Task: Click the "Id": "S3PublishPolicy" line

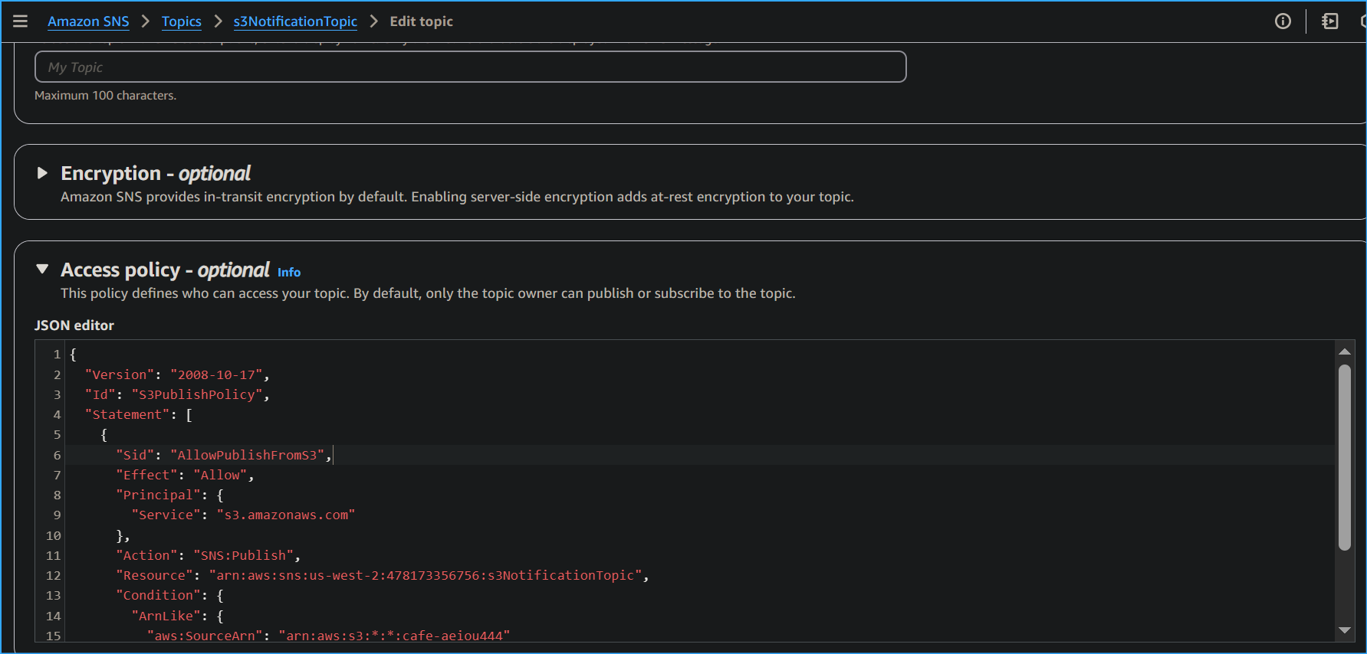Action: [x=177, y=394]
